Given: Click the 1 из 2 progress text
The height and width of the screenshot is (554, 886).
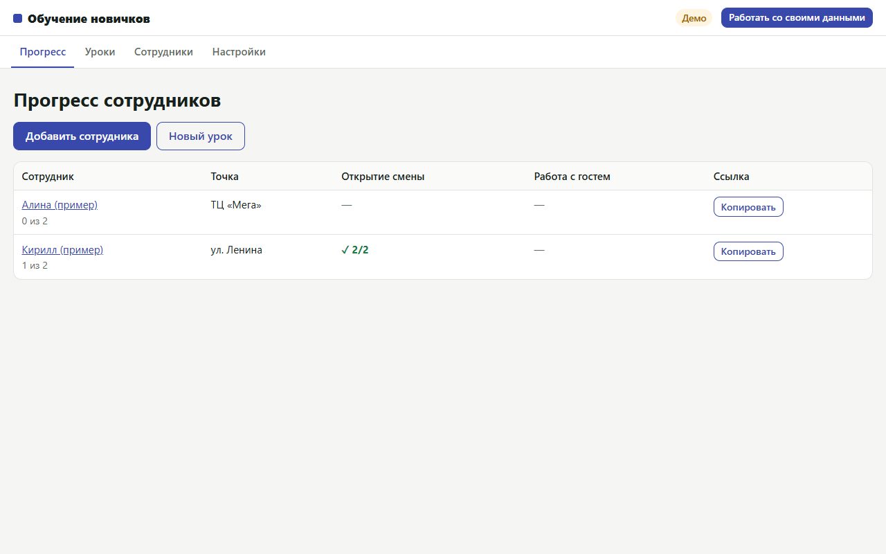Looking at the screenshot, I should click(35, 265).
